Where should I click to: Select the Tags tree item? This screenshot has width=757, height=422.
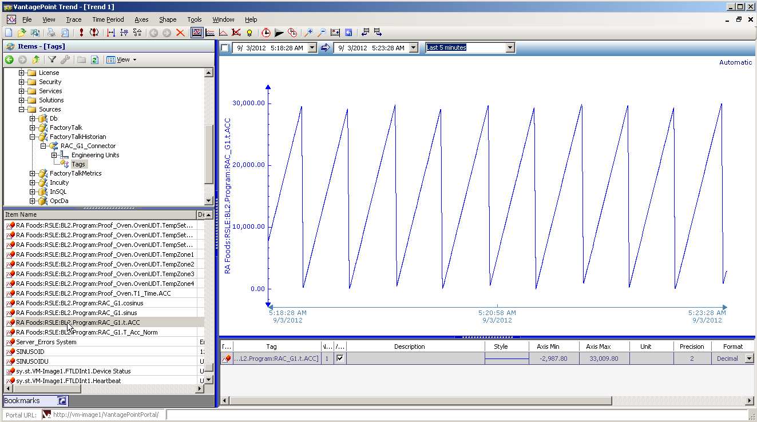[x=78, y=164]
